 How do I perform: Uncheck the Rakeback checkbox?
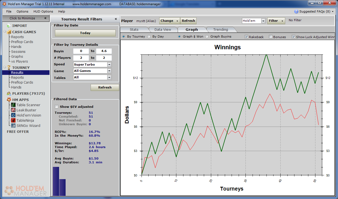[x=246, y=37]
